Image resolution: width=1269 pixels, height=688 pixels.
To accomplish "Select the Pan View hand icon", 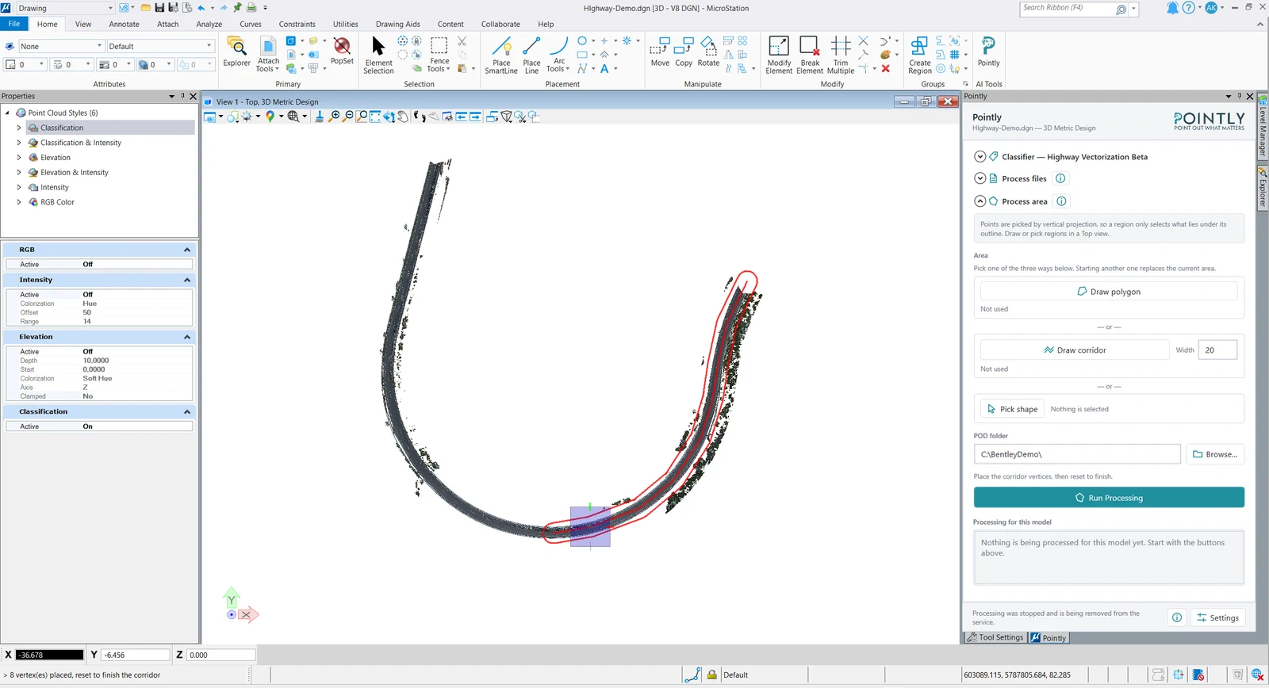I will [x=403, y=117].
